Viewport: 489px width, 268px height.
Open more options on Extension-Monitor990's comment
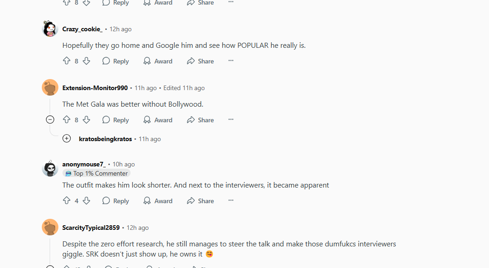[231, 120]
